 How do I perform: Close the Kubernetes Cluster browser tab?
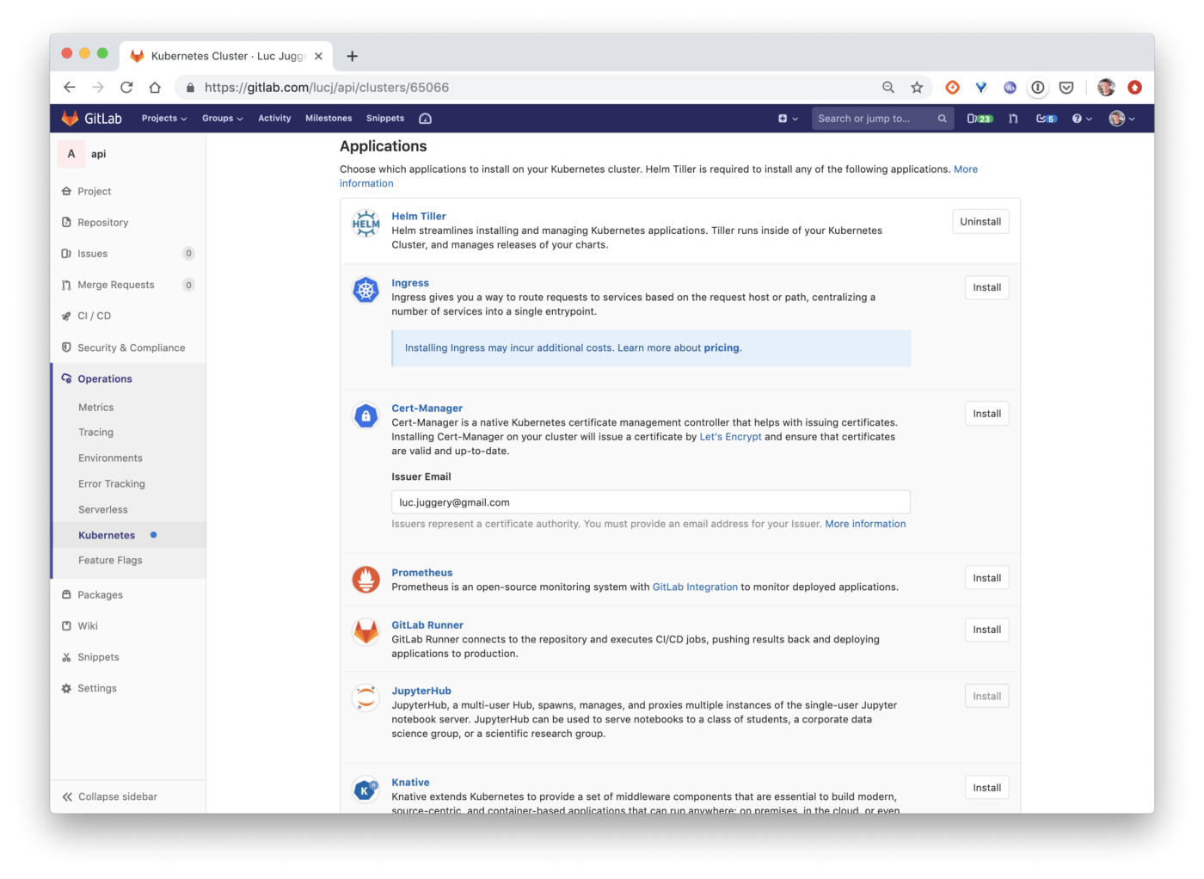(x=318, y=56)
